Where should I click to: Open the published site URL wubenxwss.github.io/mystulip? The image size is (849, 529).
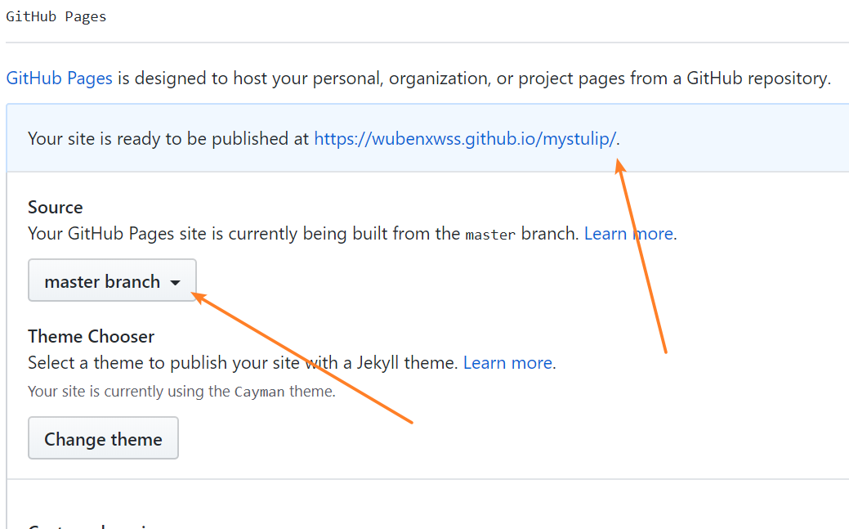pyautogui.click(x=465, y=139)
